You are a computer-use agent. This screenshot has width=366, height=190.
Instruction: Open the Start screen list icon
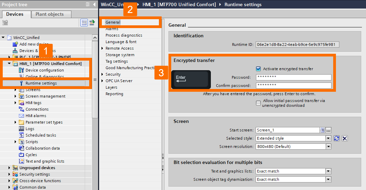(322, 130)
